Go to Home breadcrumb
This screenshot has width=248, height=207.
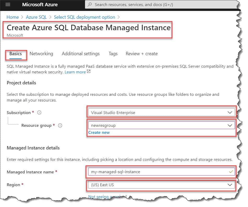[13, 17]
